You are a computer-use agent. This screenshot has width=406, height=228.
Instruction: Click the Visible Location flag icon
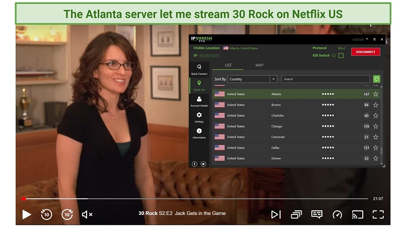click(x=226, y=48)
